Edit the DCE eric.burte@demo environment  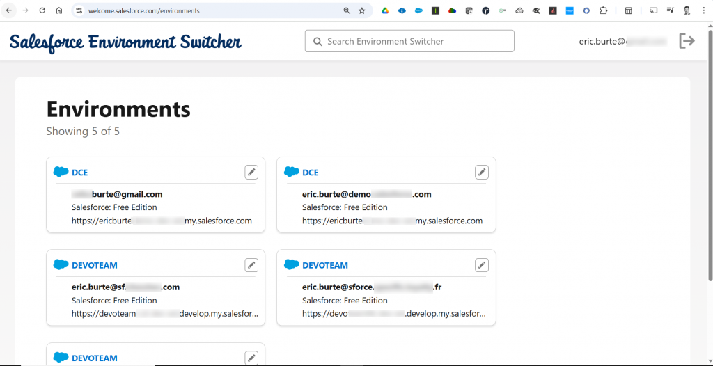[482, 173]
